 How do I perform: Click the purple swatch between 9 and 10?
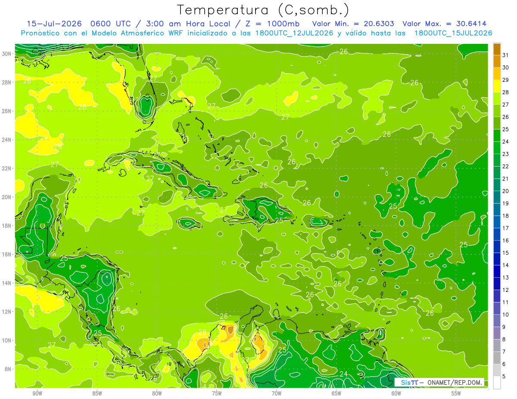click(497, 321)
